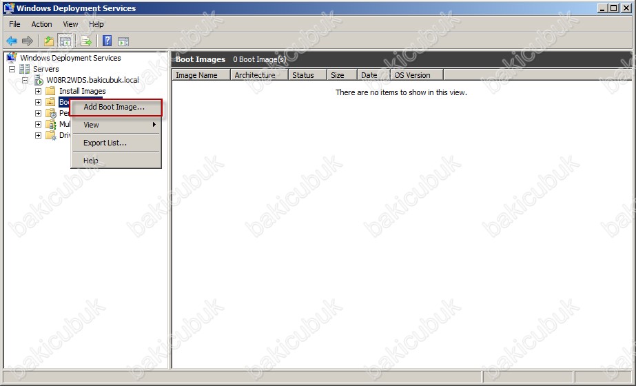Click the Export List toolbar icon

point(86,41)
